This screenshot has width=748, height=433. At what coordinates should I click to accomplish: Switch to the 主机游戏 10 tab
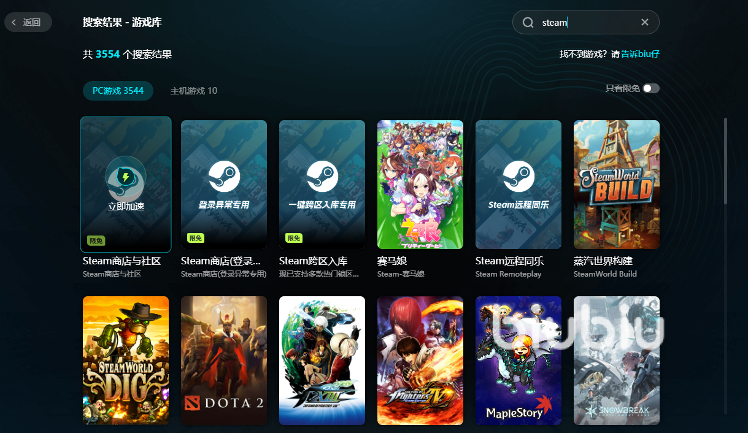[x=193, y=91]
